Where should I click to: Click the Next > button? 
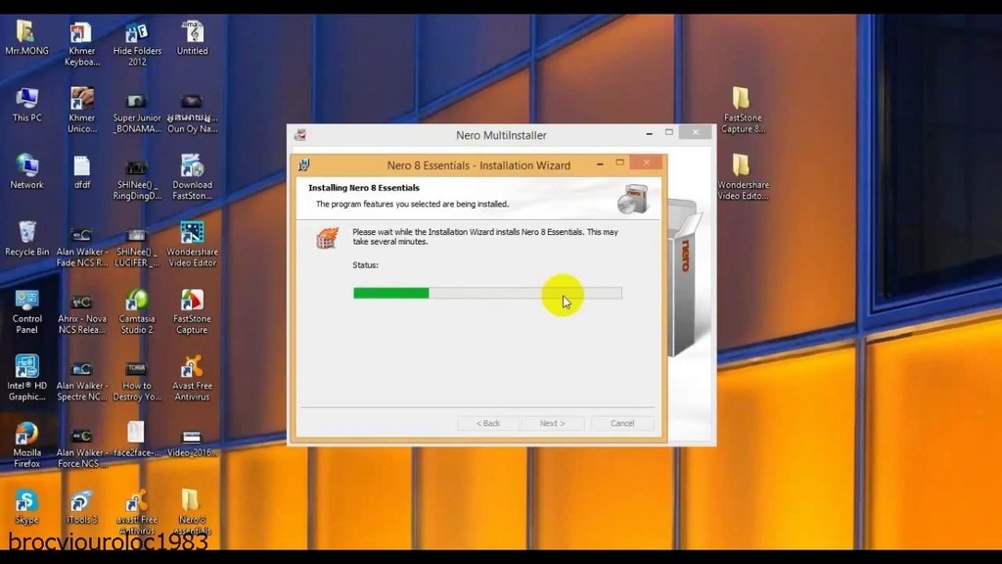tap(552, 423)
